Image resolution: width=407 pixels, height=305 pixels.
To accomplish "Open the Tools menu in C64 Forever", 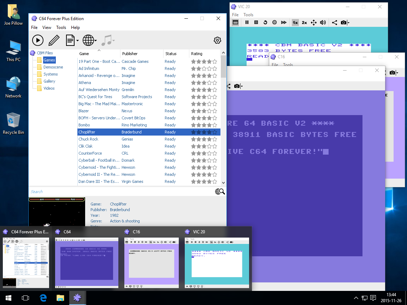I will click(61, 28).
